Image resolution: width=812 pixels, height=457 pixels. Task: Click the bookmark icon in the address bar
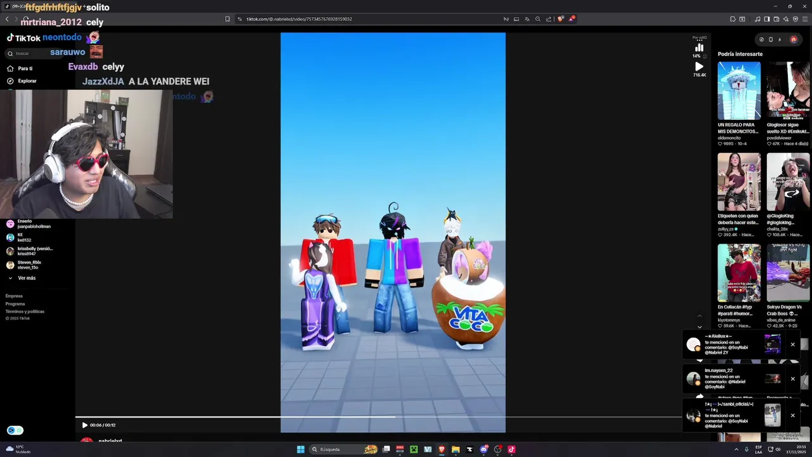(228, 19)
